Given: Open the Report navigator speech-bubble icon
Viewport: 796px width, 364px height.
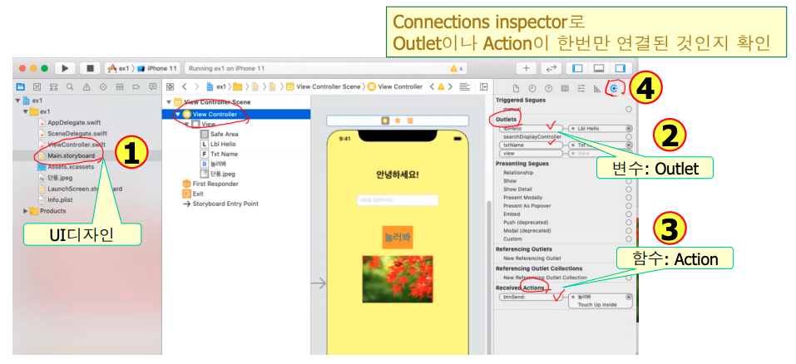Looking at the screenshot, I should pos(153,86).
